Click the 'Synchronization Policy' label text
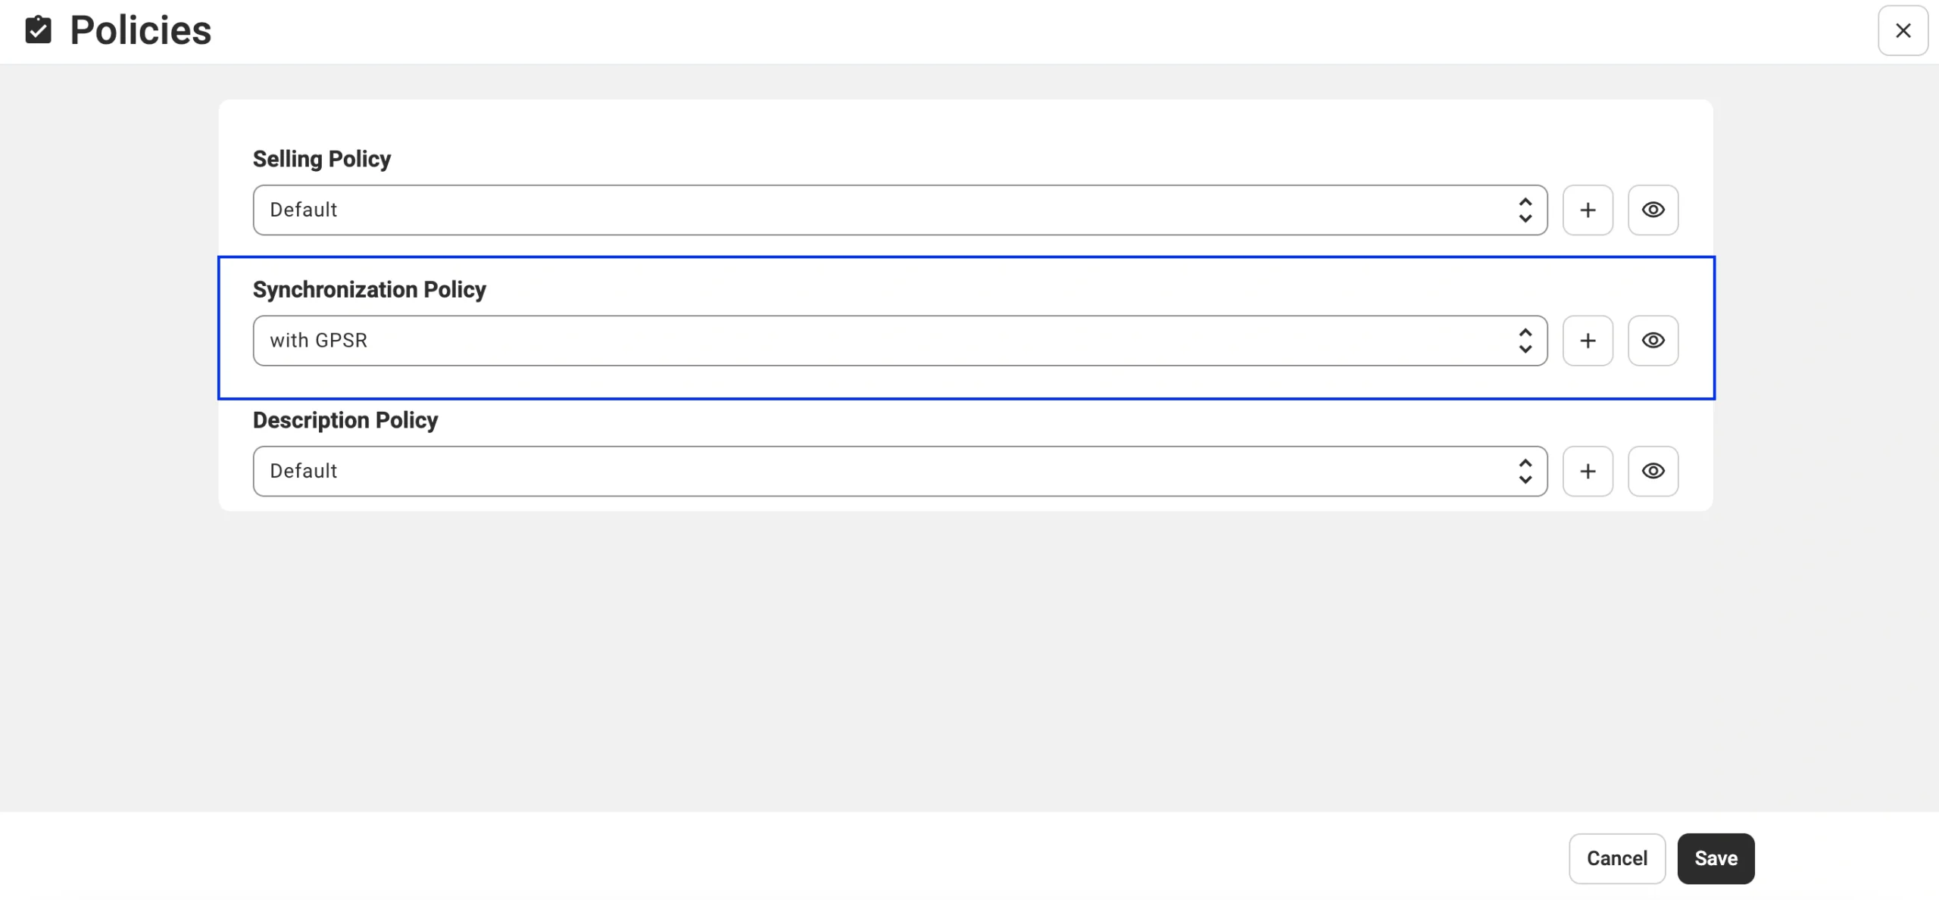 370,289
